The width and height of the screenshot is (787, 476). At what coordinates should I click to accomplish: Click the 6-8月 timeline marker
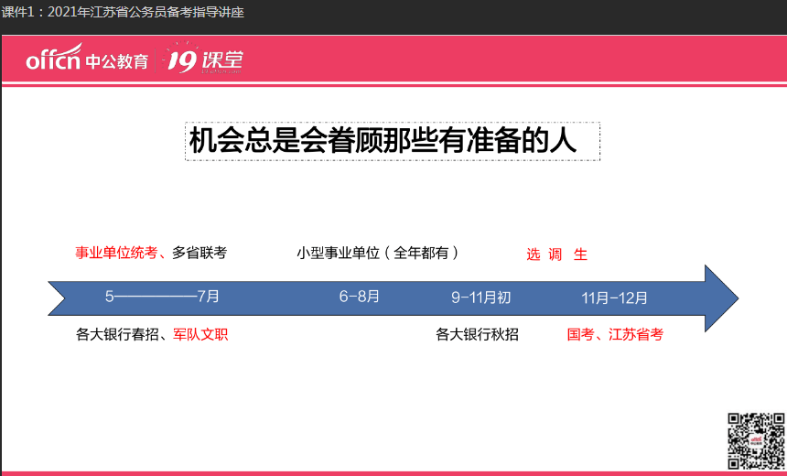[x=359, y=297]
